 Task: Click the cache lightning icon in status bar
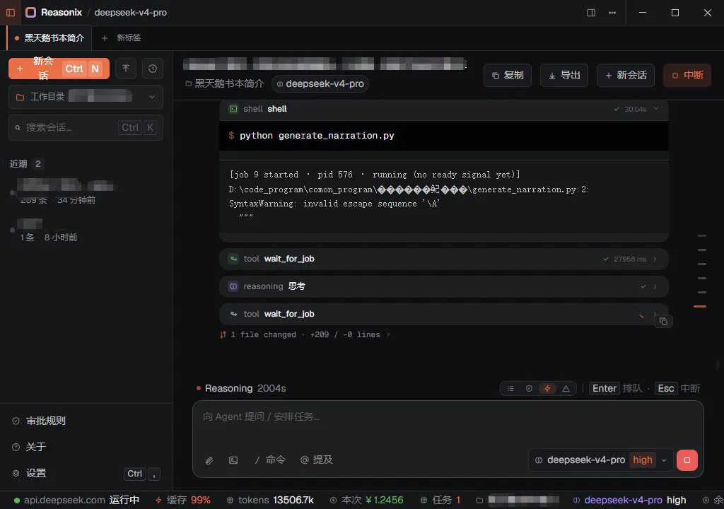click(x=158, y=501)
